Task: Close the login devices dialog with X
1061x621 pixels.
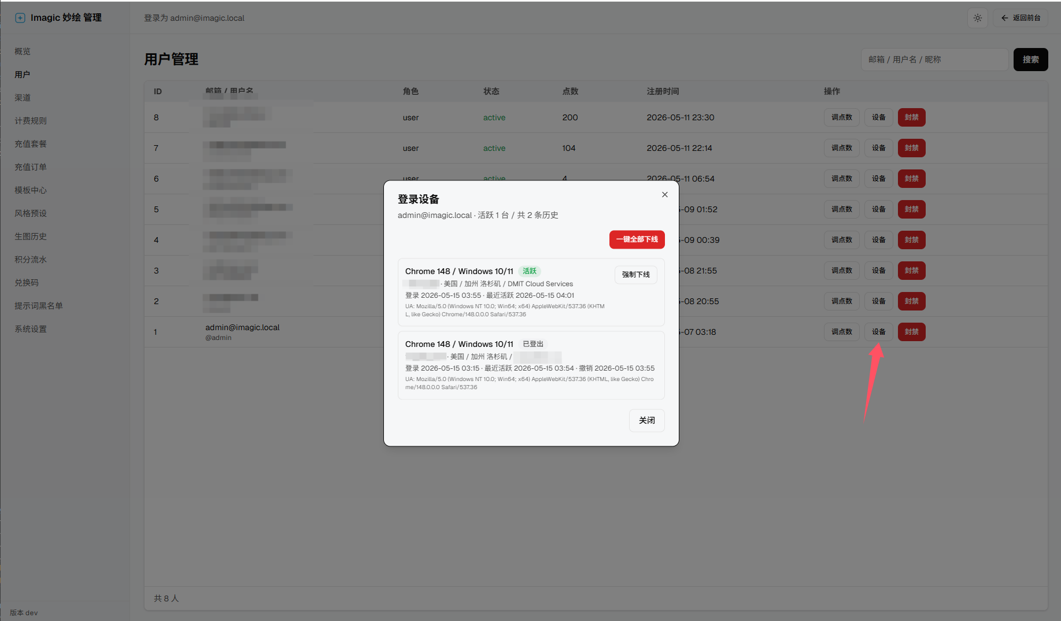Action: click(665, 195)
